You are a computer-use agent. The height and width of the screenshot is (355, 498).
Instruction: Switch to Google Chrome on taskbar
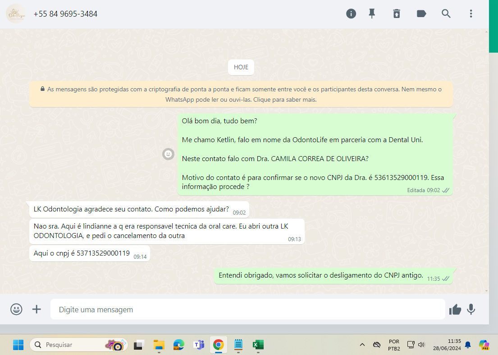coord(219,345)
